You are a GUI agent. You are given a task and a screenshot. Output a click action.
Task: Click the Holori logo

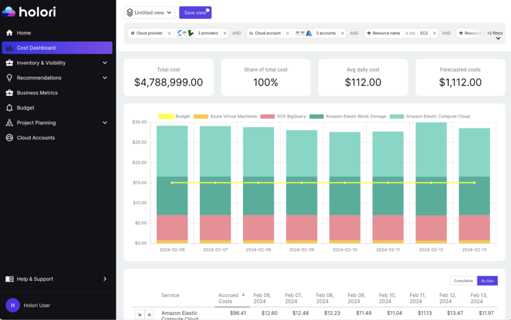[29, 12]
